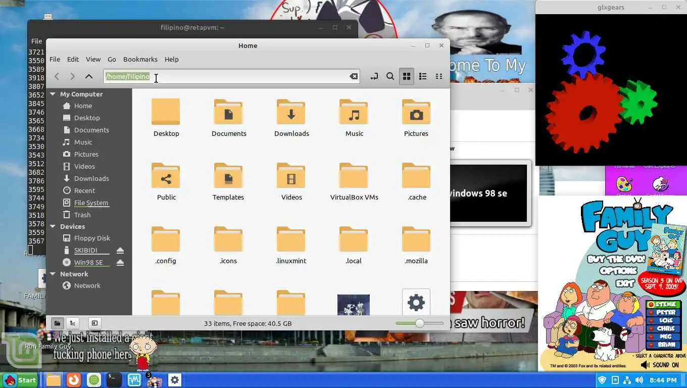Screen dimensions: 687x388
Task: Open the Go menu
Action: pos(112,59)
